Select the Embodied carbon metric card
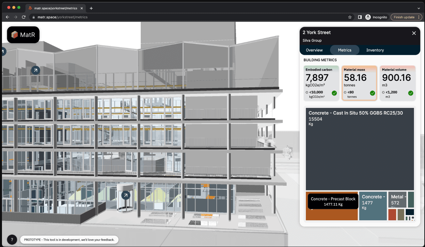 click(322, 83)
